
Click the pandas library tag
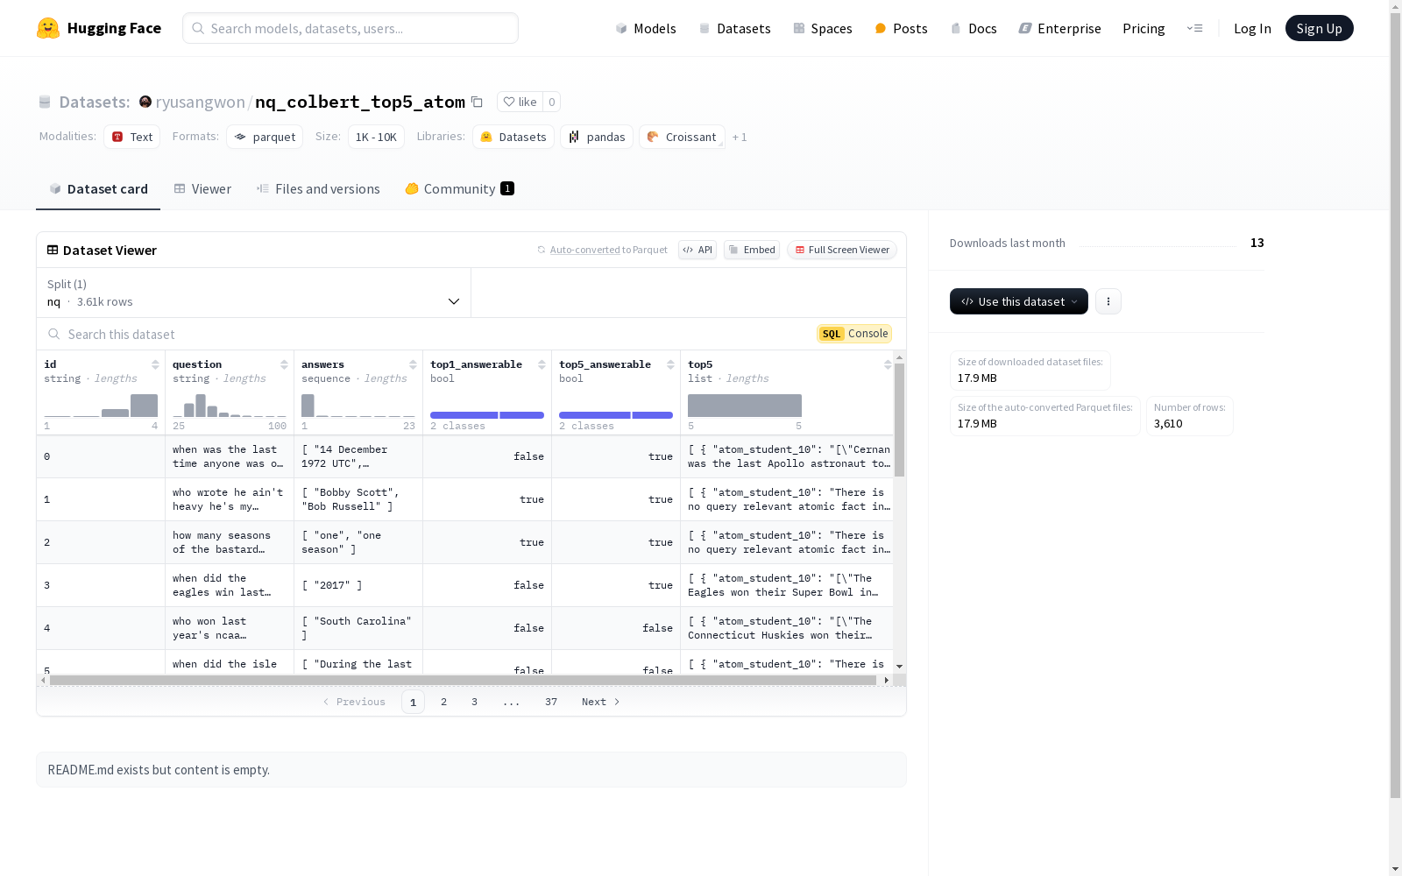click(x=597, y=137)
